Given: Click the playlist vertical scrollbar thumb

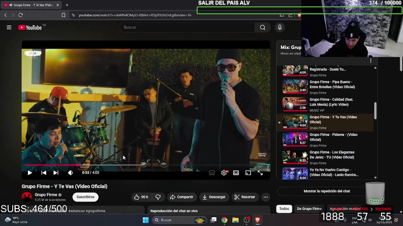Looking at the screenshot, I should [375, 110].
